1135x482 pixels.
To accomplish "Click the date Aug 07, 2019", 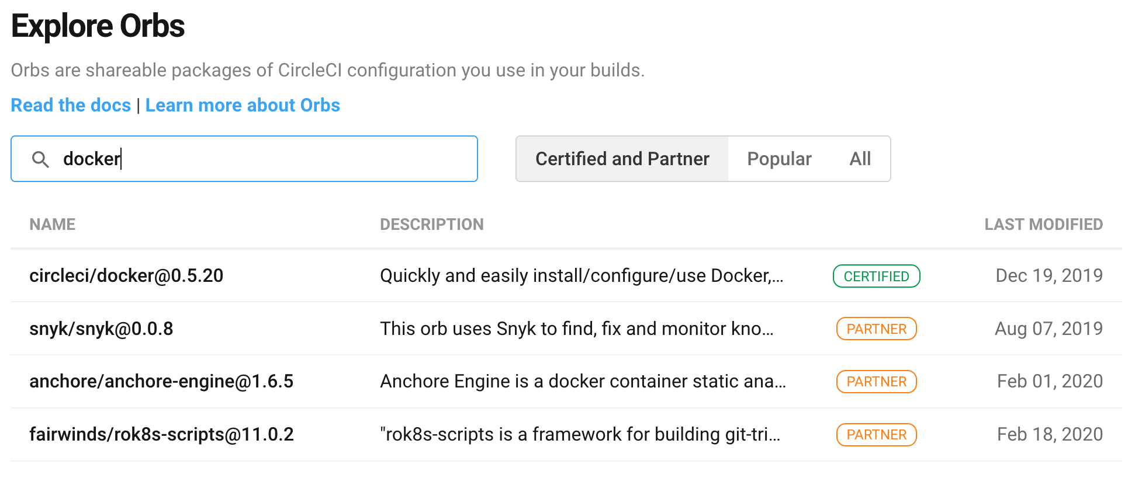I will tap(1049, 329).
